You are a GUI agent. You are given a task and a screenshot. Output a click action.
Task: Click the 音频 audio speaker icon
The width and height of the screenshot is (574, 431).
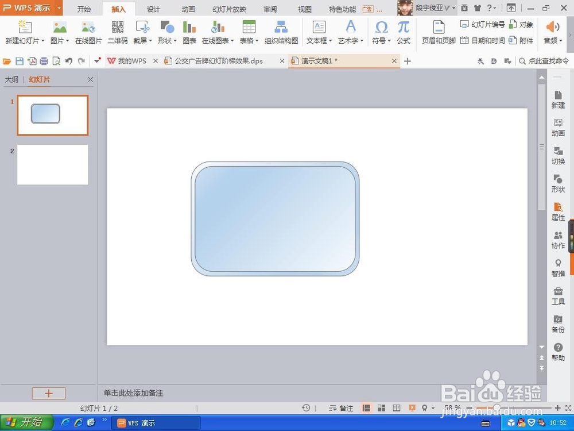[x=552, y=27]
